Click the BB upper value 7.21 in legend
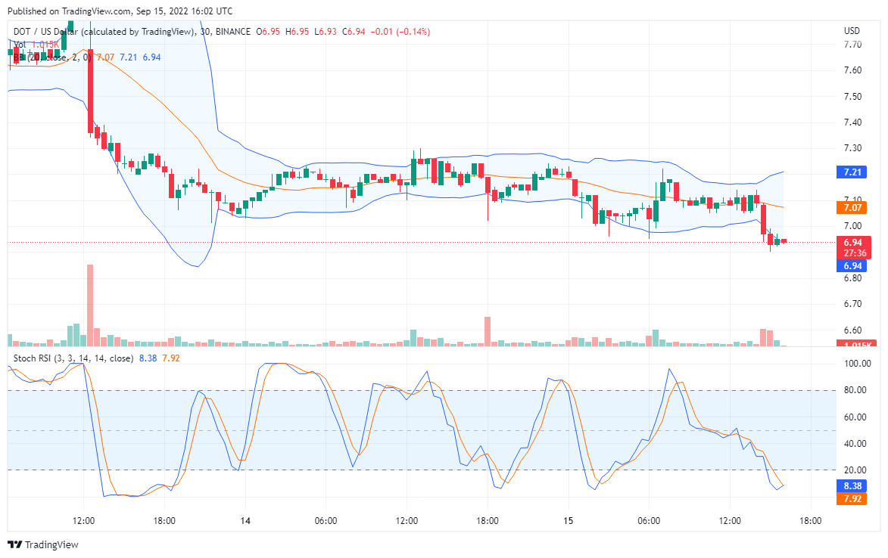 point(129,57)
